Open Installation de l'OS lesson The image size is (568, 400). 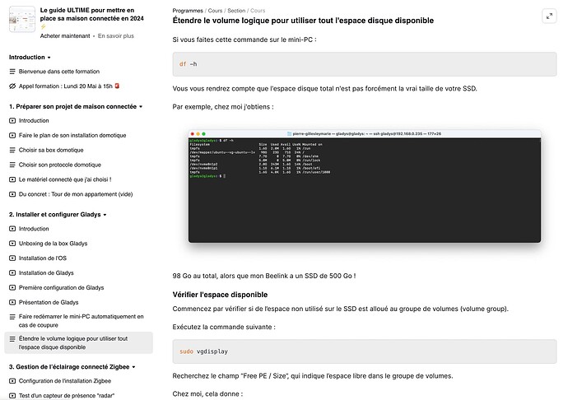(43, 258)
